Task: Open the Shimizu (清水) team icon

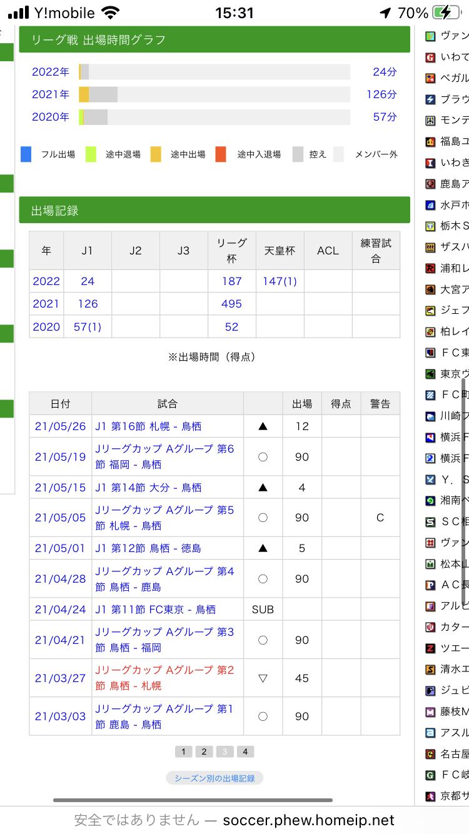Action: 430,669
